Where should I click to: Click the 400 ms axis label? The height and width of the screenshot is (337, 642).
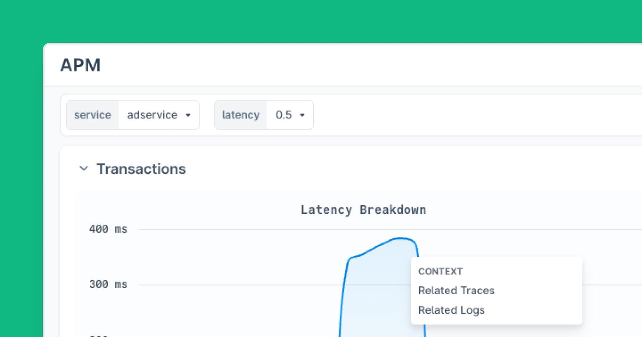pyautogui.click(x=108, y=229)
